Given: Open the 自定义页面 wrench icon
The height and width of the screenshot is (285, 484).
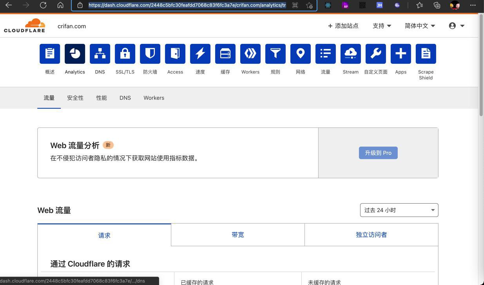Looking at the screenshot, I should click(x=376, y=54).
